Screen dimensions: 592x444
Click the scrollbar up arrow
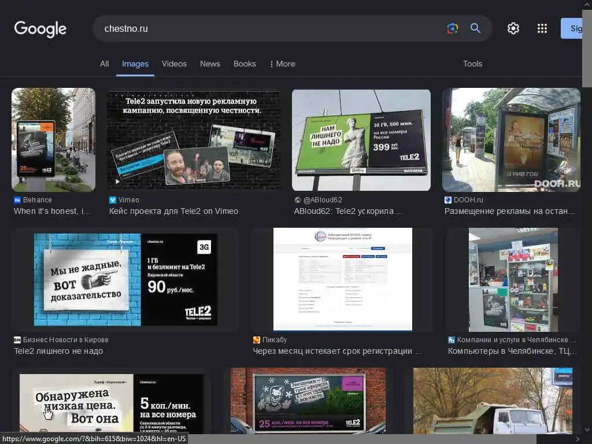pyautogui.click(x=587, y=4)
